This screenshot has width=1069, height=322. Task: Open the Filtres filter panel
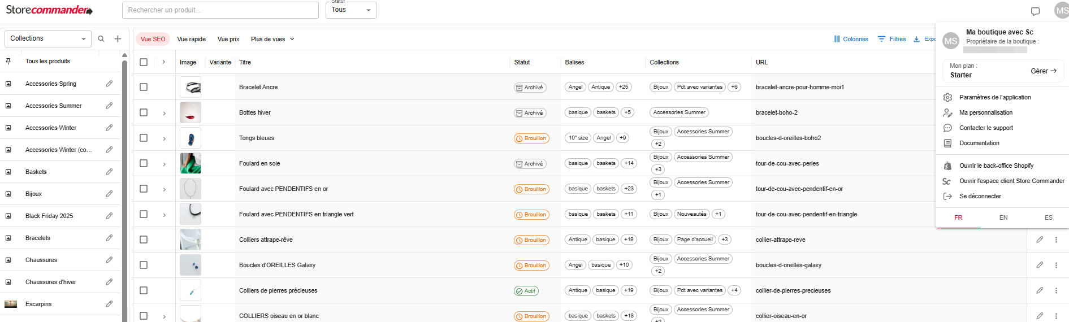click(x=891, y=39)
